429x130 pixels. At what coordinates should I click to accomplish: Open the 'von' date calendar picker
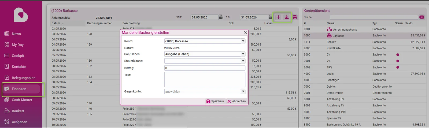(x=221, y=17)
